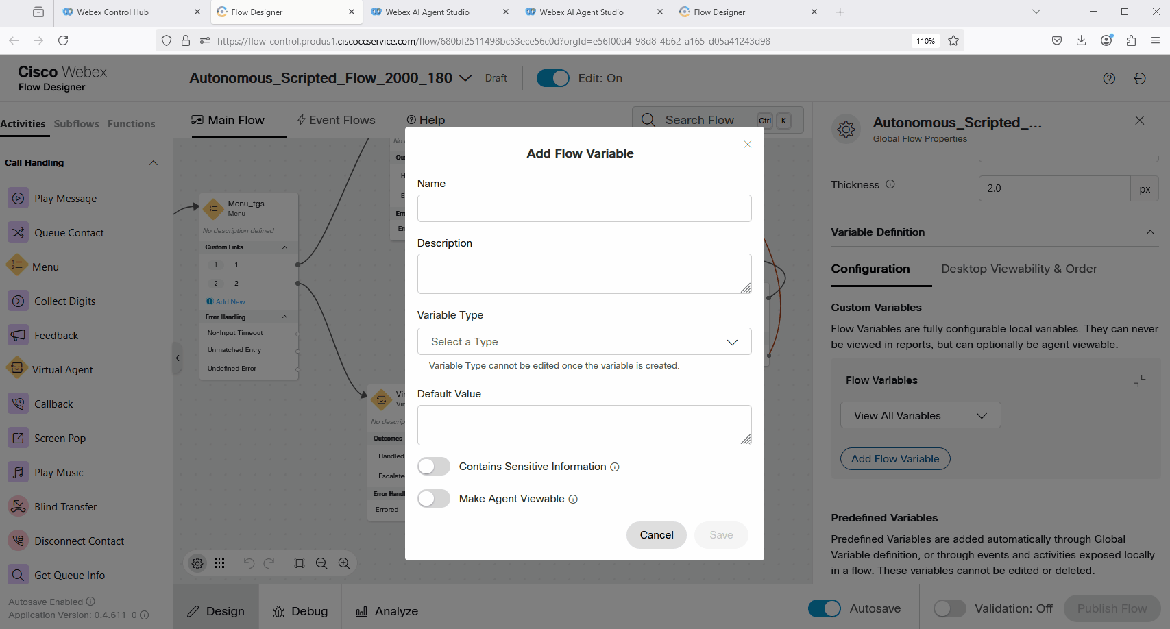
Task: Click the Add Flow Variable button
Action: point(894,459)
